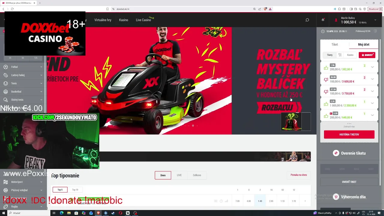Select the 7.00 odds cell
Image resolution: width=384 pixels, height=216 pixels.
237,201
